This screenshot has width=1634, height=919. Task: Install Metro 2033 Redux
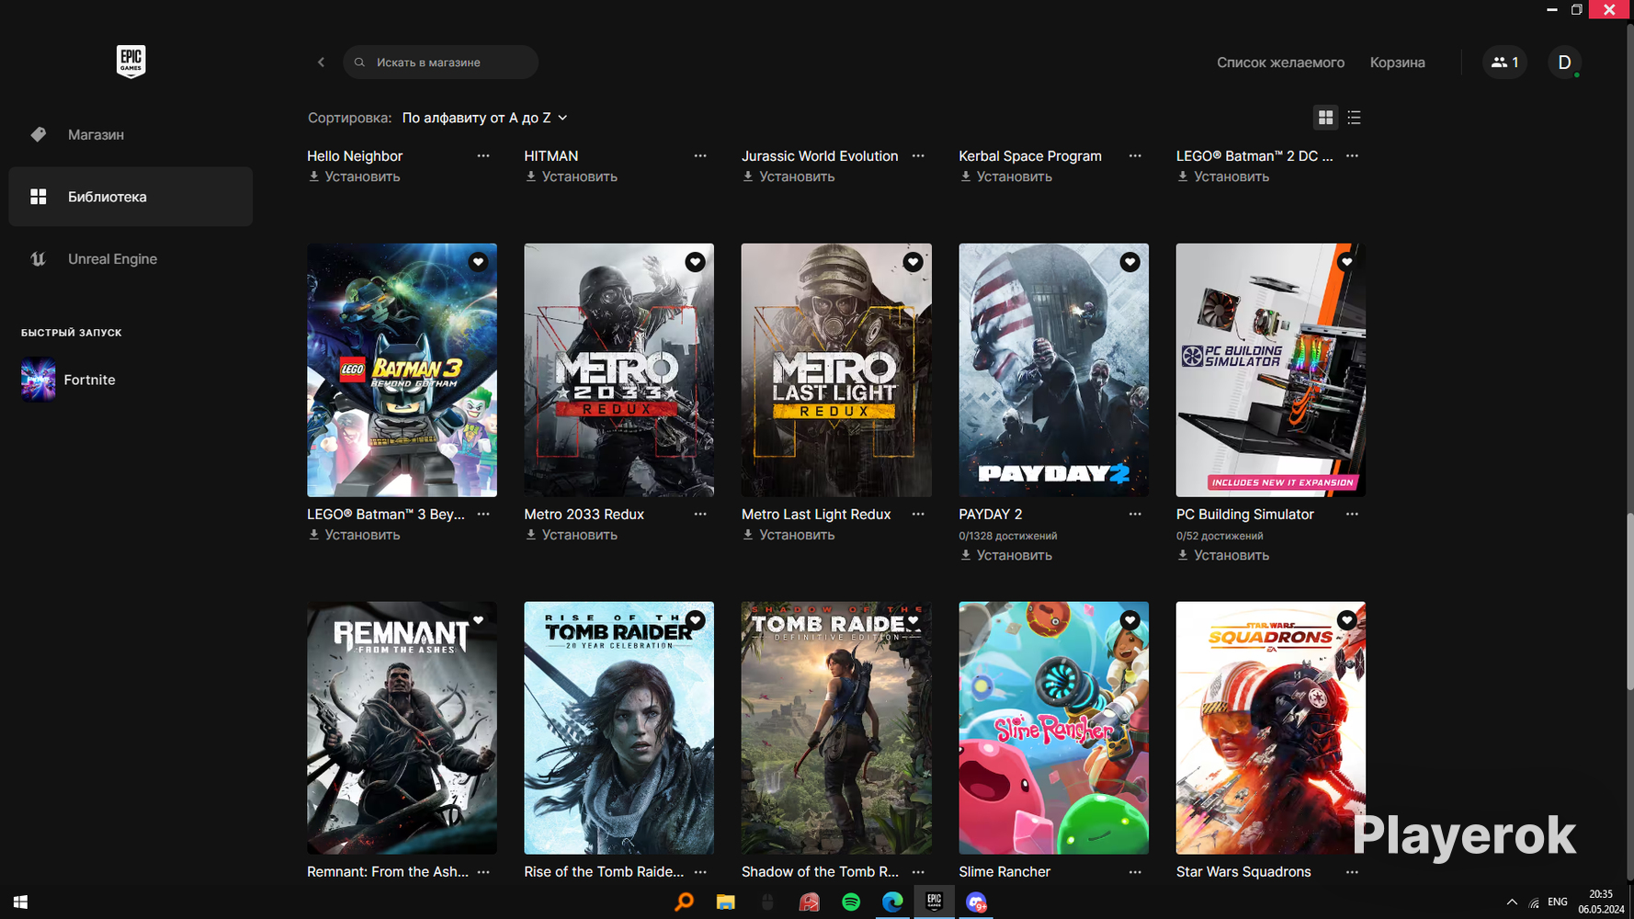pyautogui.click(x=572, y=535)
